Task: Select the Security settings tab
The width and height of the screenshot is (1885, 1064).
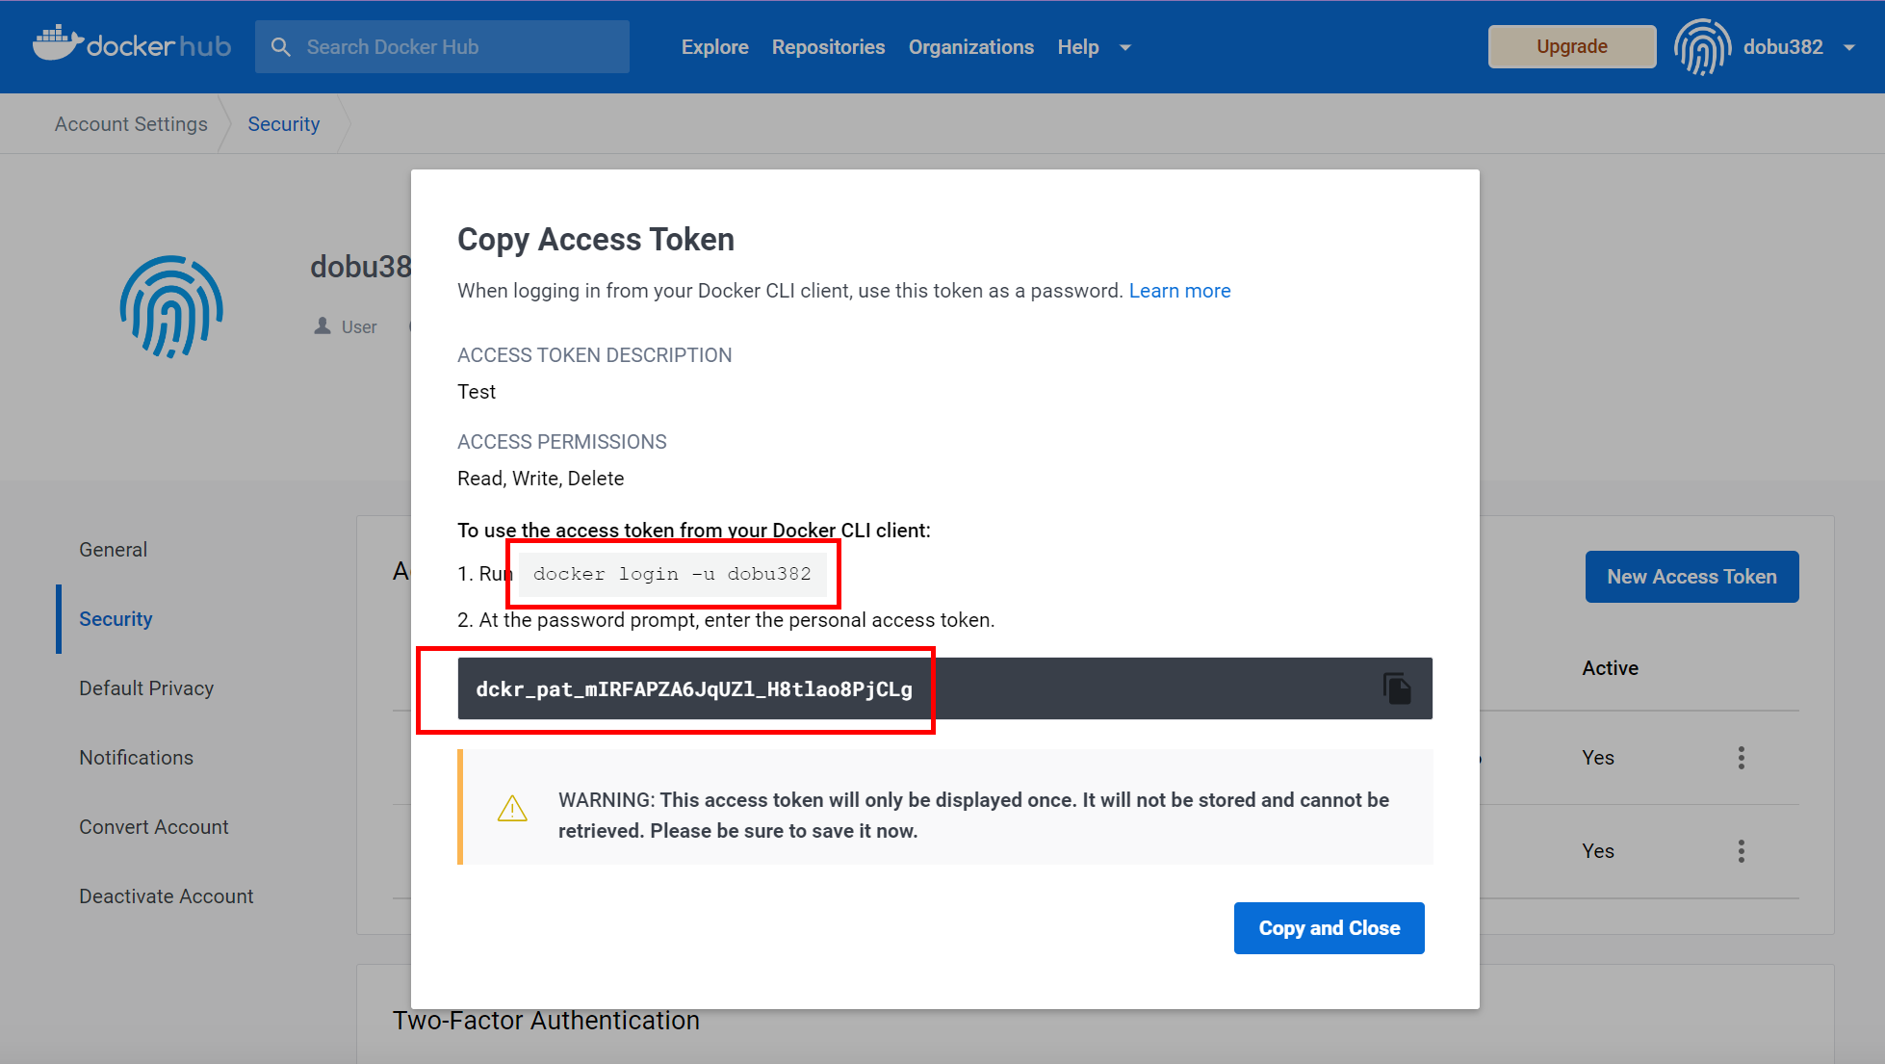Action: (116, 618)
